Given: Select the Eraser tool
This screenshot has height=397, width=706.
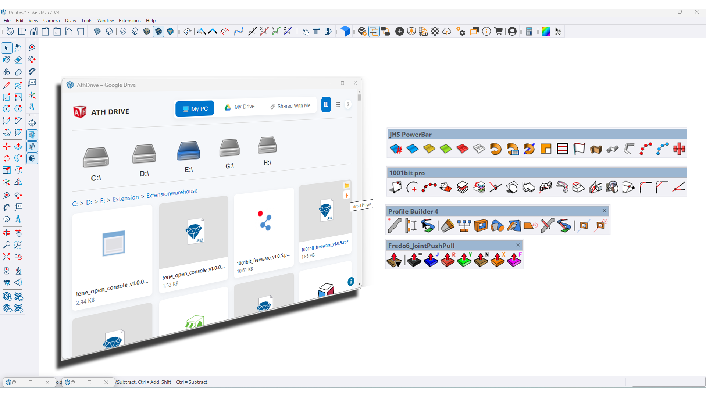Looking at the screenshot, I should coord(18,60).
